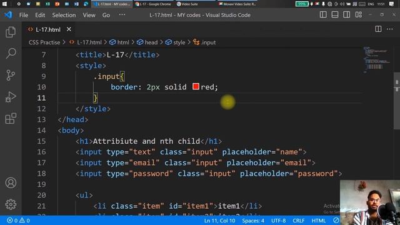Click the .input selector on line 9
Image resolution: width=400 pixels, height=225 pixels.
click(106, 76)
